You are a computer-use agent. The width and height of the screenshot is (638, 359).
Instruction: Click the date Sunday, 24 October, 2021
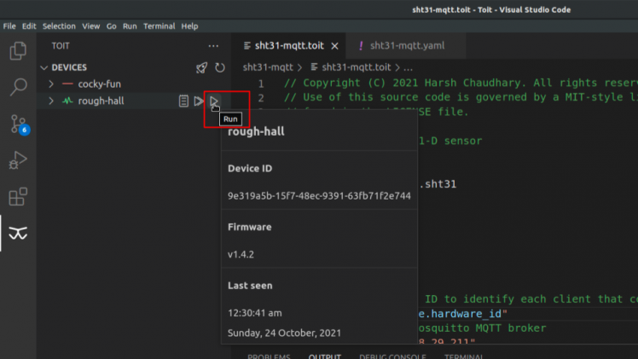coord(284,333)
